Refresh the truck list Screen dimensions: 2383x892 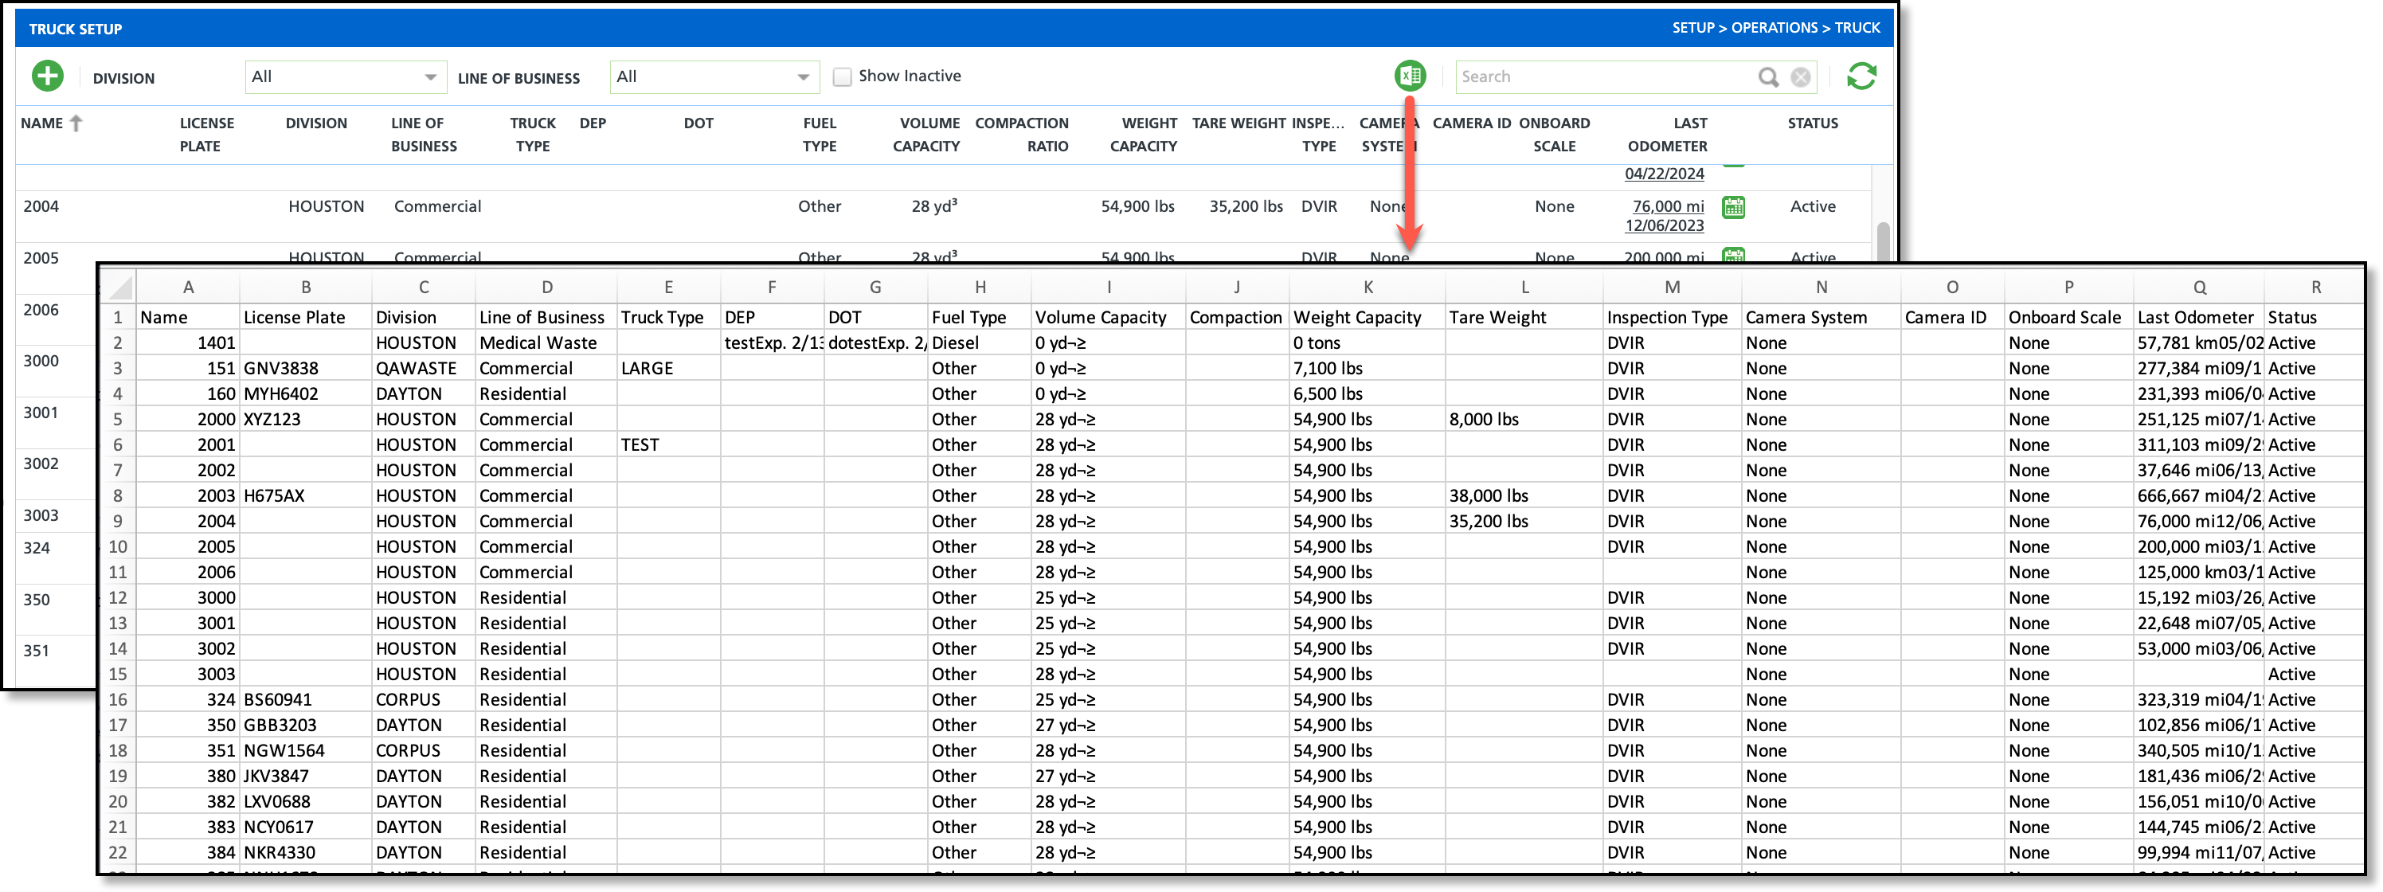[x=1861, y=76]
